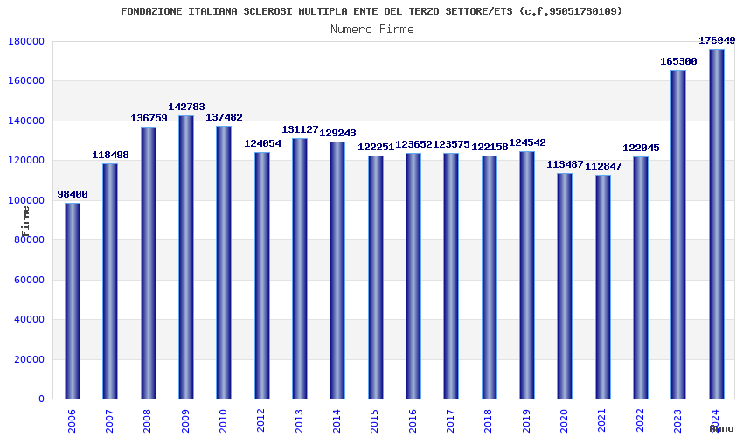Image resolution: width=743 pixels, height=437 pixels.
Task: Click the value label 129243
Action: point(337,133)
